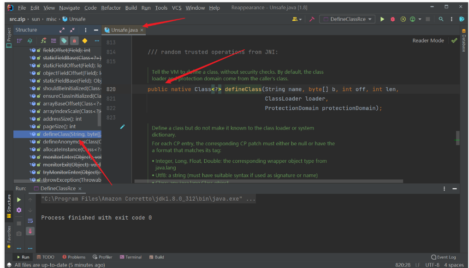Click the camera icon in the Run panel

(19, 233)
